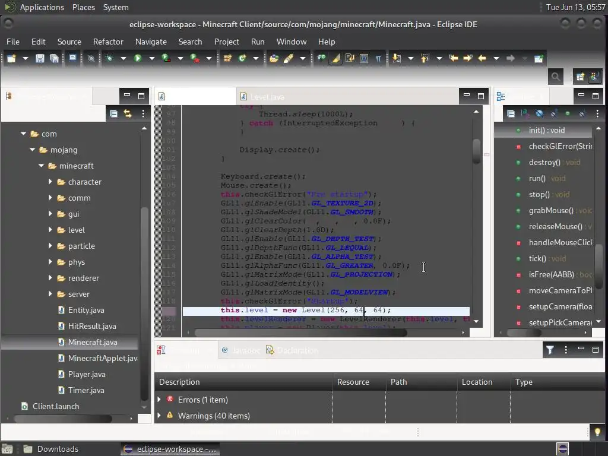Viewport: 608px width, 456px height.
Task: Select grabMouse() in Outline
Action: click(x=550, y=211)
